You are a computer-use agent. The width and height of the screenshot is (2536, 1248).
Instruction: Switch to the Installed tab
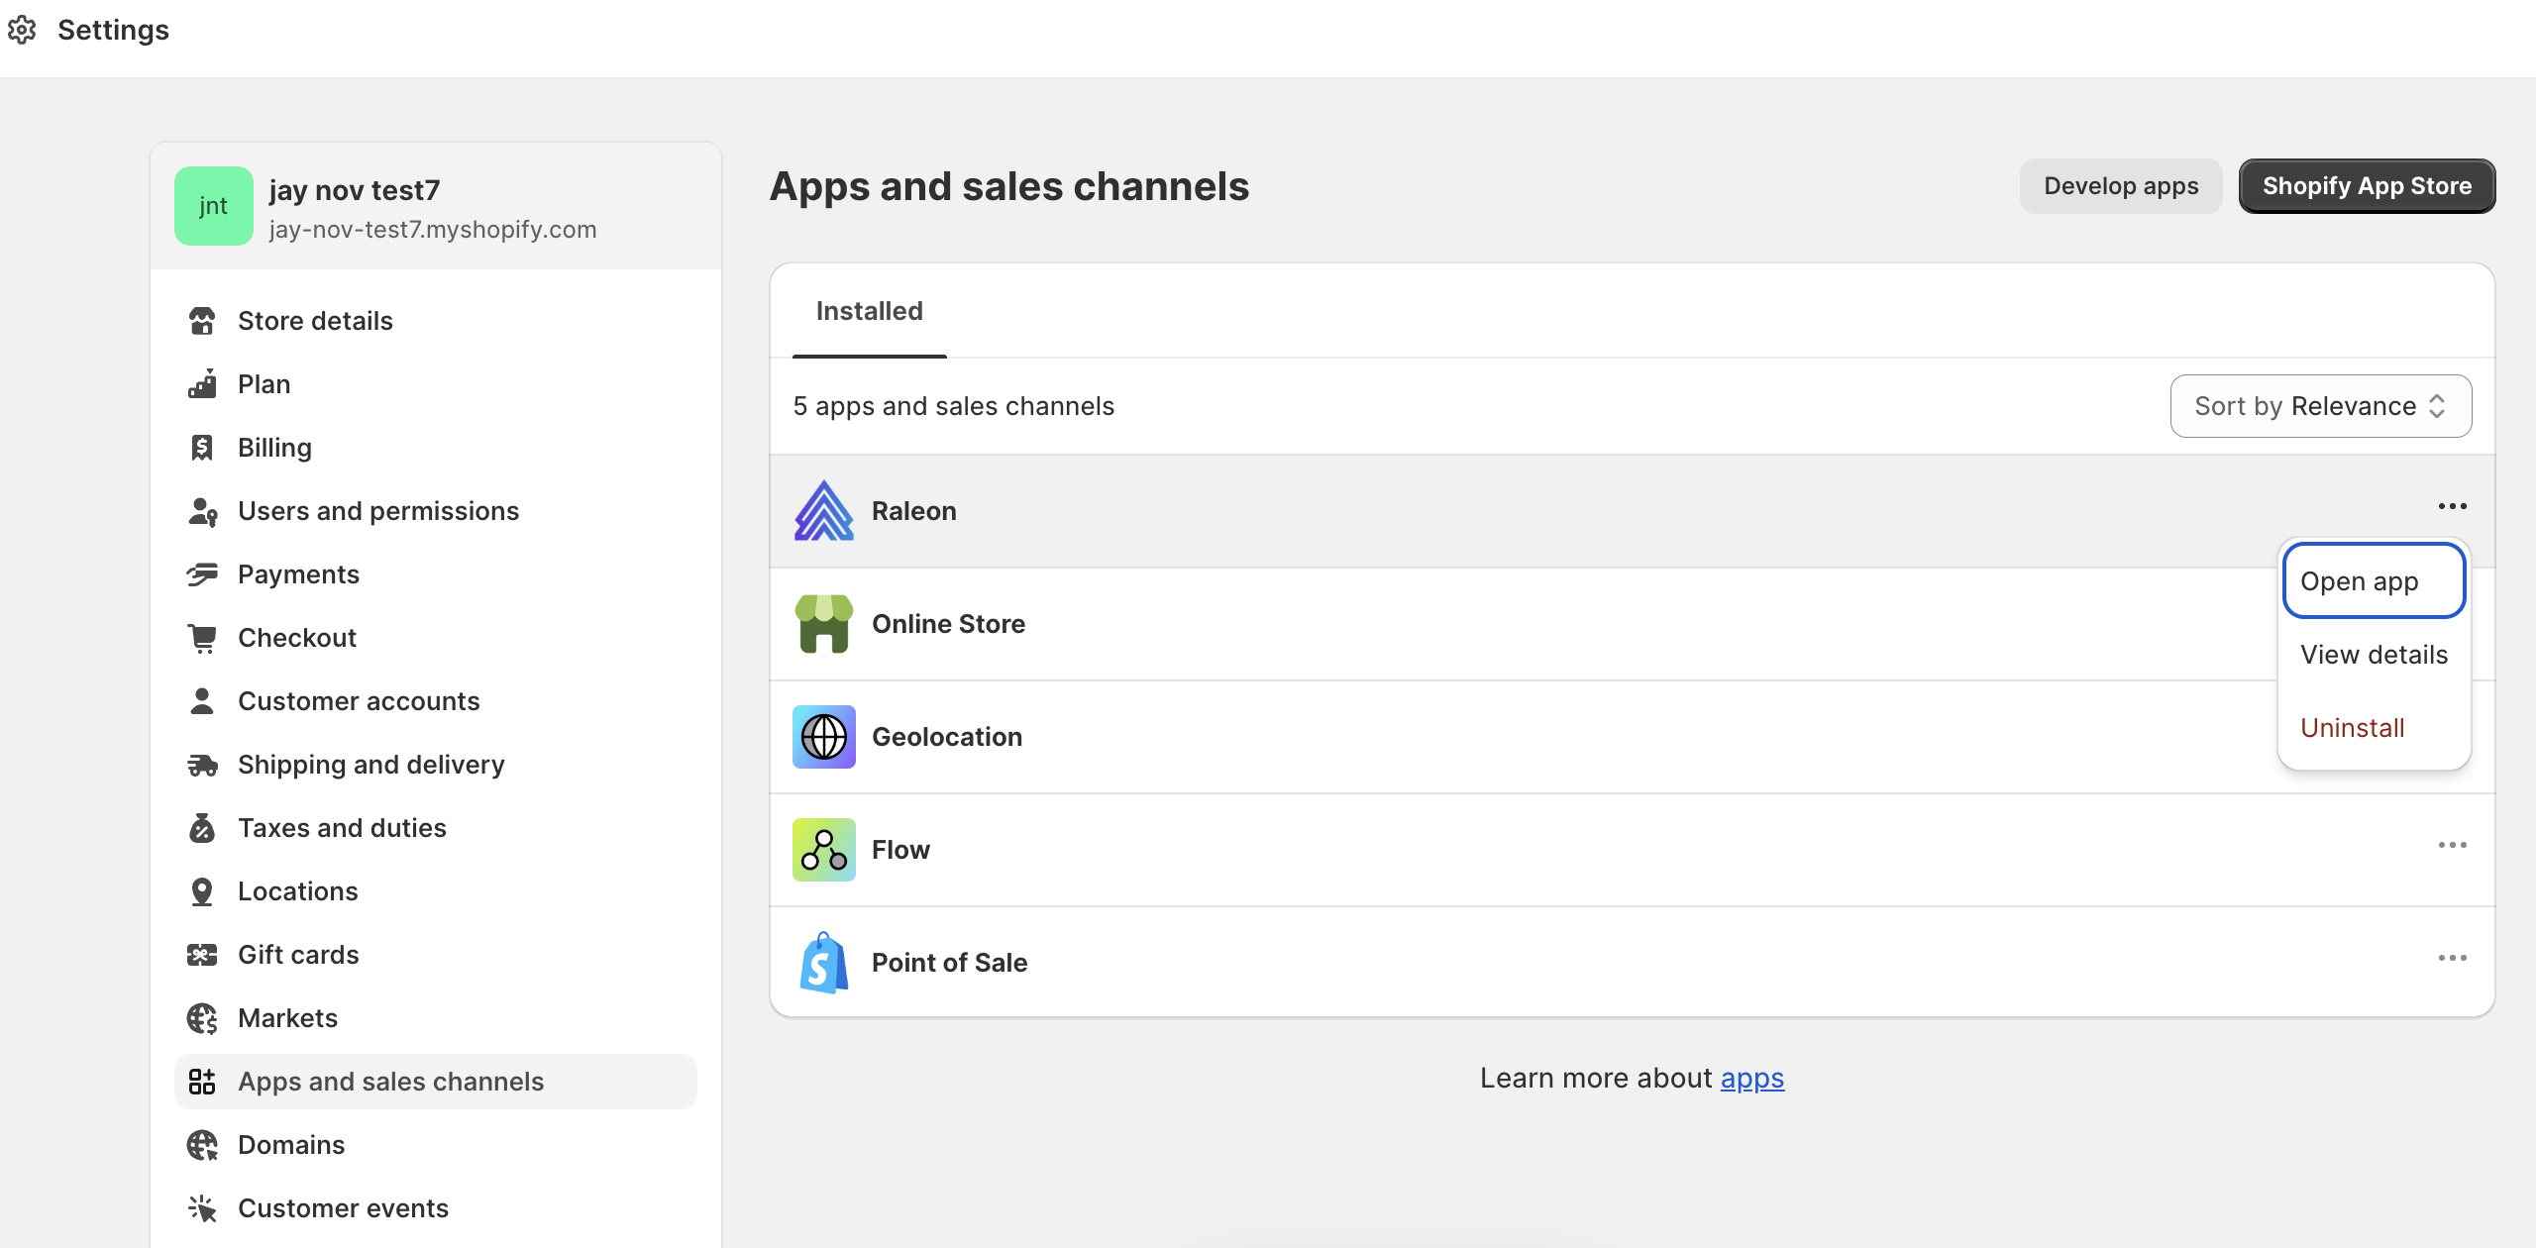869,311
